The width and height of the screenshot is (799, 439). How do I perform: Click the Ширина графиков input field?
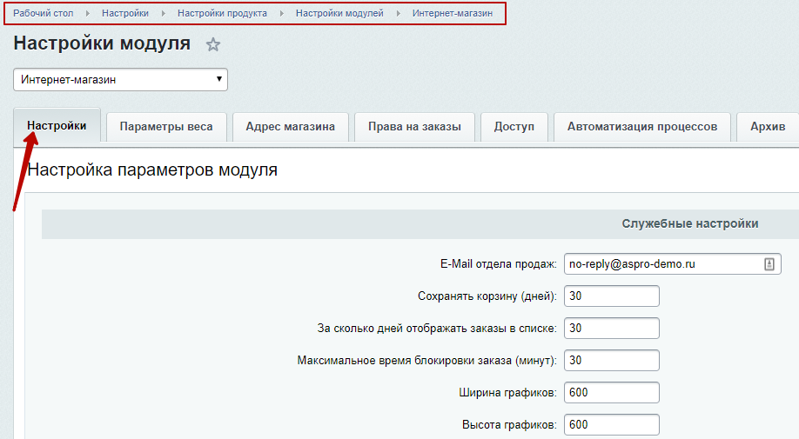[612, 392]
